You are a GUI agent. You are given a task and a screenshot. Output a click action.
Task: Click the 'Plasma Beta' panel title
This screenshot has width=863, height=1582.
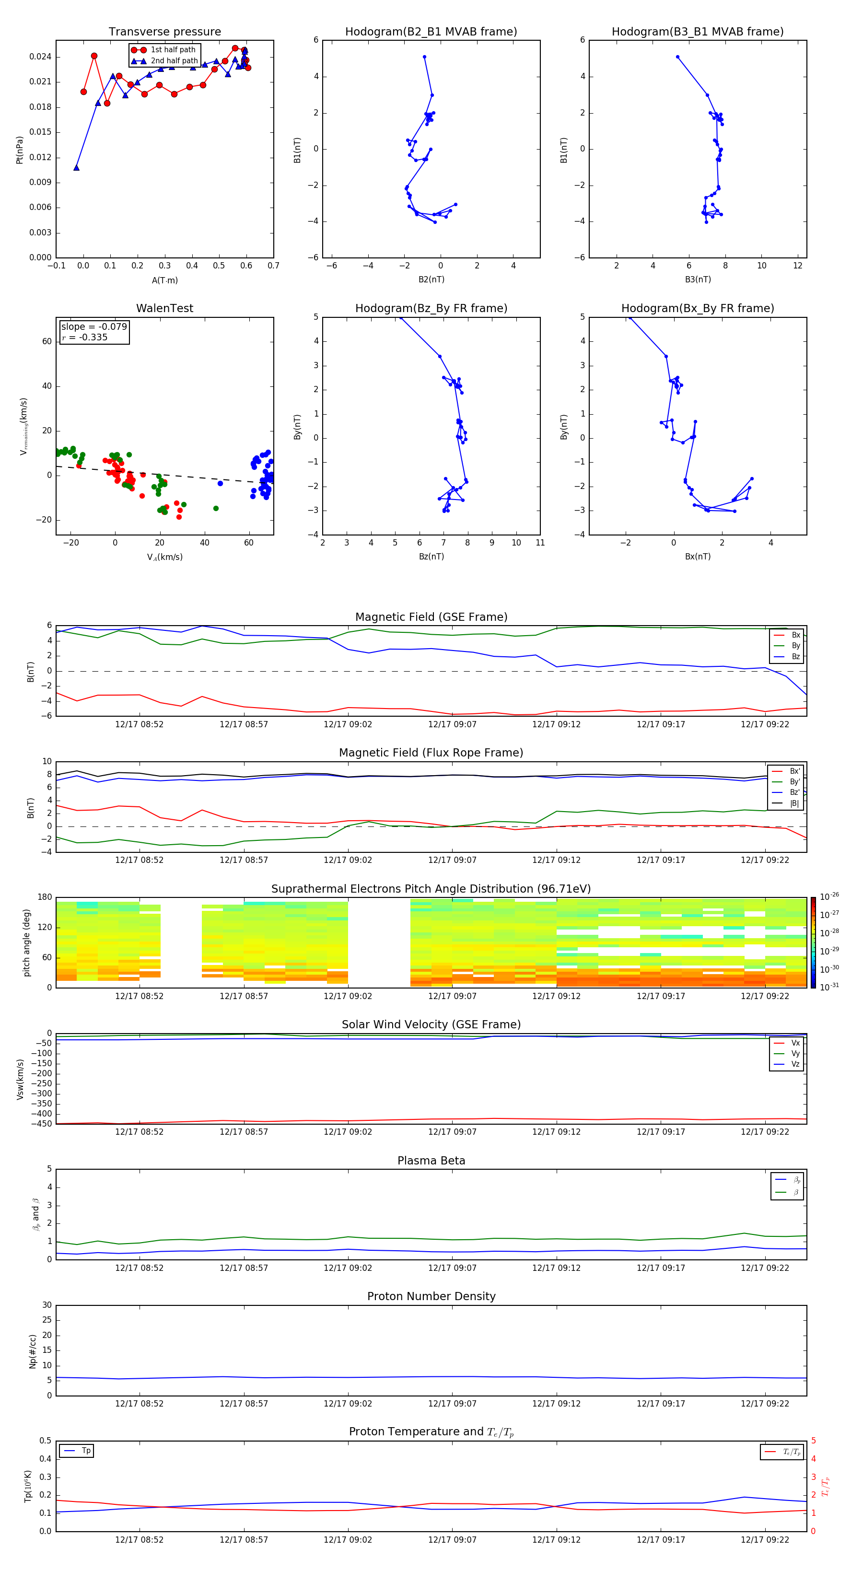click(431, 1161)
